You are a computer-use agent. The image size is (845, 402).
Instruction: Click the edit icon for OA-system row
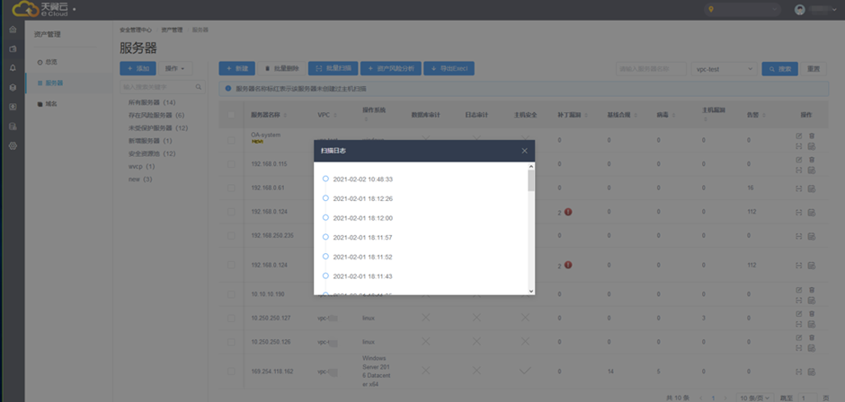click(x=798, y=135)
